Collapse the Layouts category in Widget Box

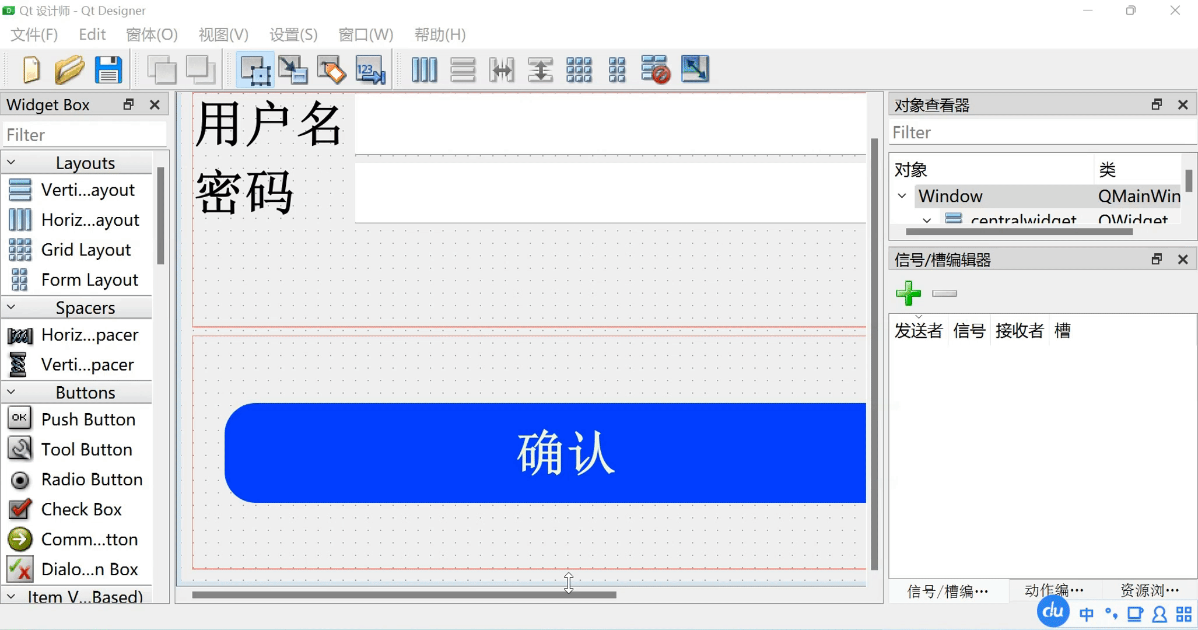coord(11,163)
